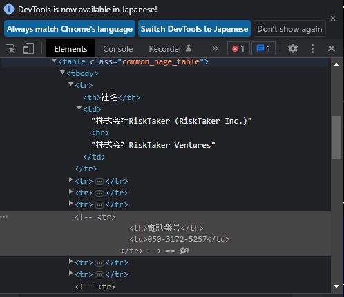Switch to the Elements tab
The height and width of the screenshot is (297, 344).
70,49
